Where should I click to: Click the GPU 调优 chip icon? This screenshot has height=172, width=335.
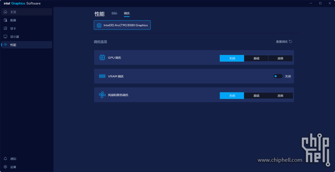[x=102, y=58]
